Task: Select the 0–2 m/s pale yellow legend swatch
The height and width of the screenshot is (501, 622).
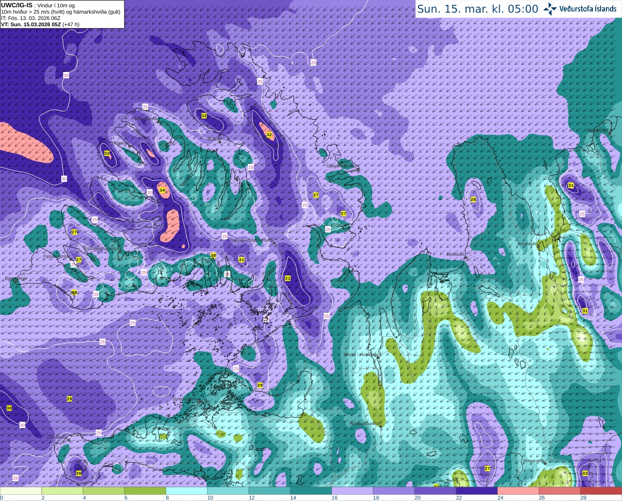Action: pyautogui.click(x=21, y=491)
